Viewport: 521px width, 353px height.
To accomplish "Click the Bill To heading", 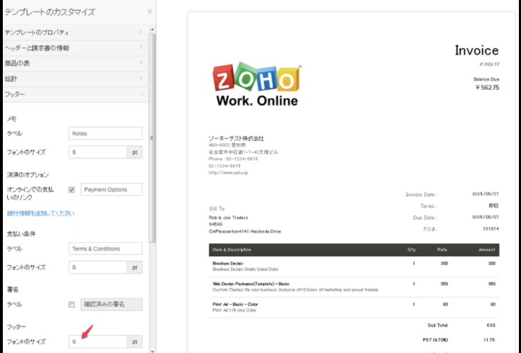I will [x=217, y=209].
